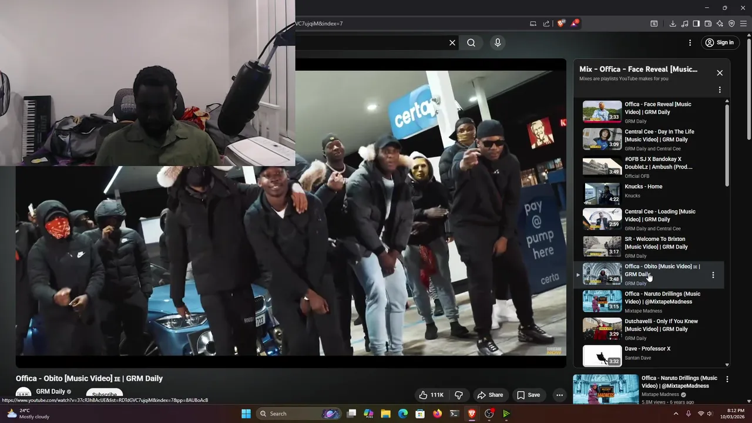Open Brave playlist music note icon
Viewport: 752px width, 423px height.
(x=684, y=23)
